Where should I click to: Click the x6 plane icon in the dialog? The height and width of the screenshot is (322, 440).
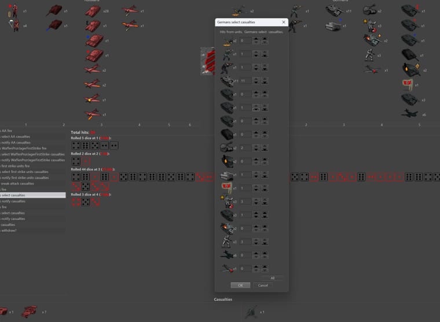pyautogui.click(x=228, y=255)
